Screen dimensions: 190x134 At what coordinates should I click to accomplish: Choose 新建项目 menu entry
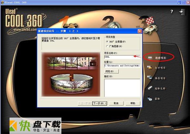(160, 58)
